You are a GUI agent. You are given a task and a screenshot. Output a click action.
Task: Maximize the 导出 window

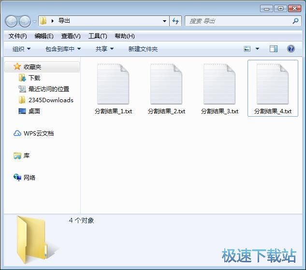point(280,9)
